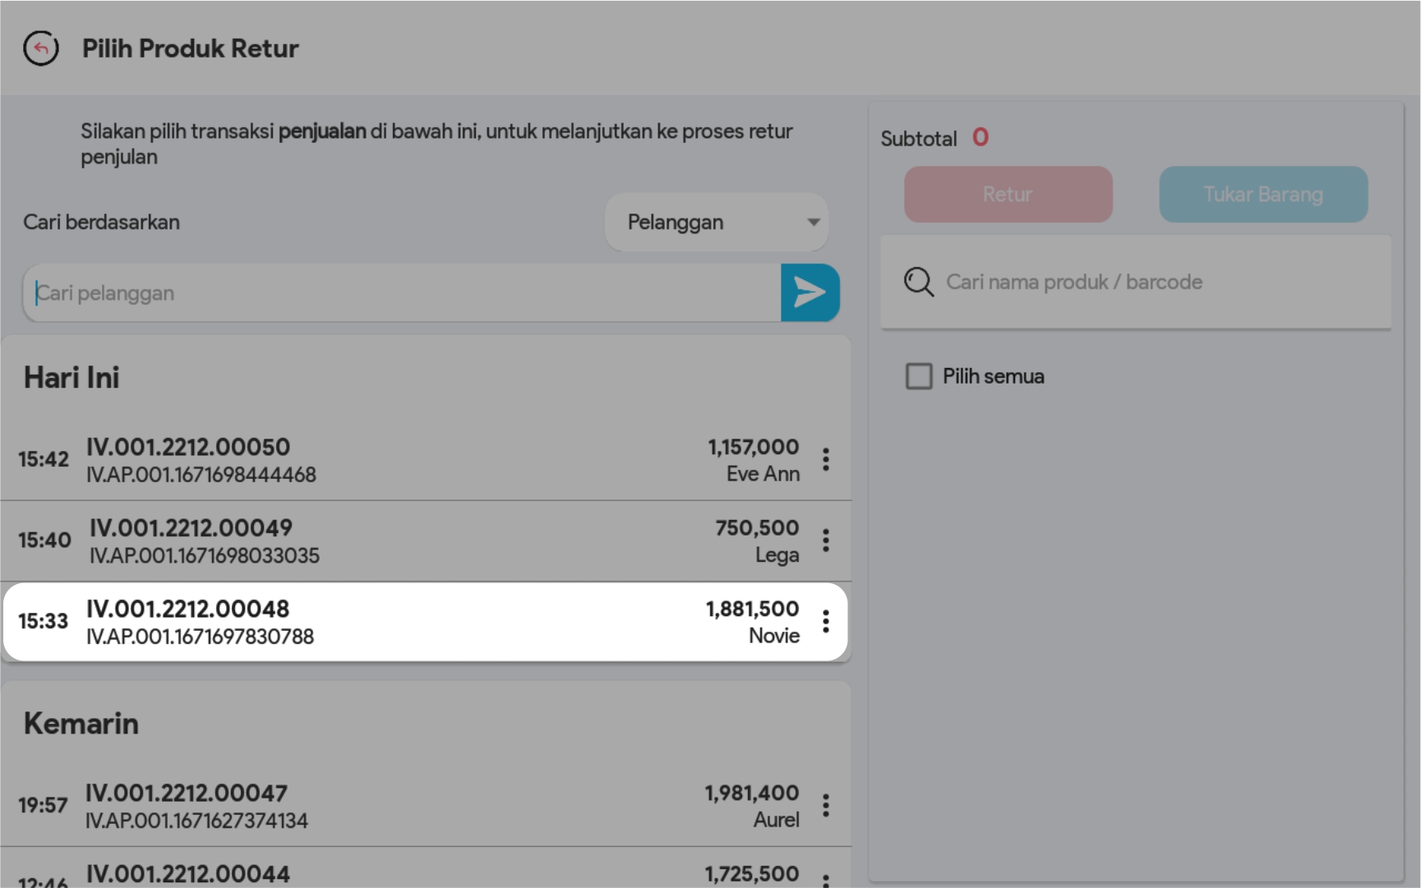Click the Tukar Barang button

tap(1262, 195)
